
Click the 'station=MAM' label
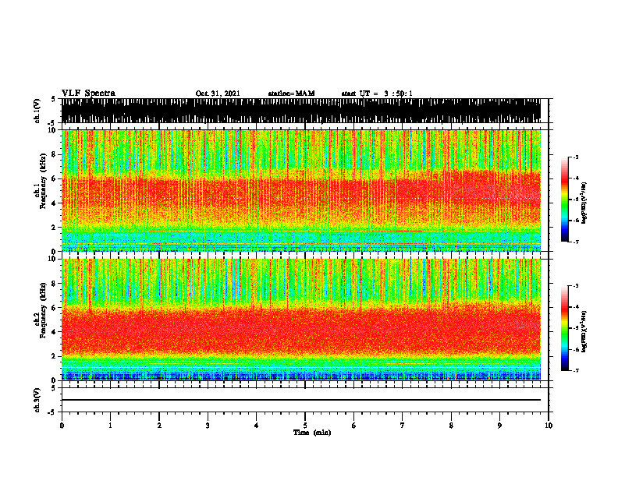tap(292, 94)
